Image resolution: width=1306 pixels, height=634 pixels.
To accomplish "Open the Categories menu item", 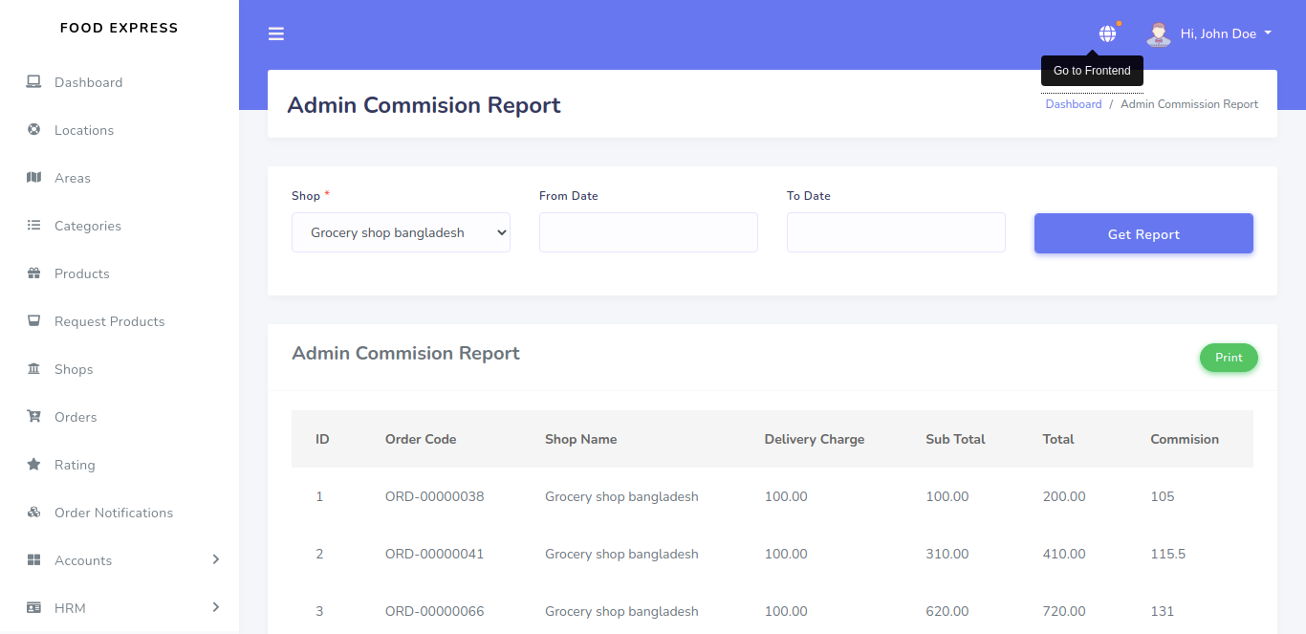I will pos(88,226).
